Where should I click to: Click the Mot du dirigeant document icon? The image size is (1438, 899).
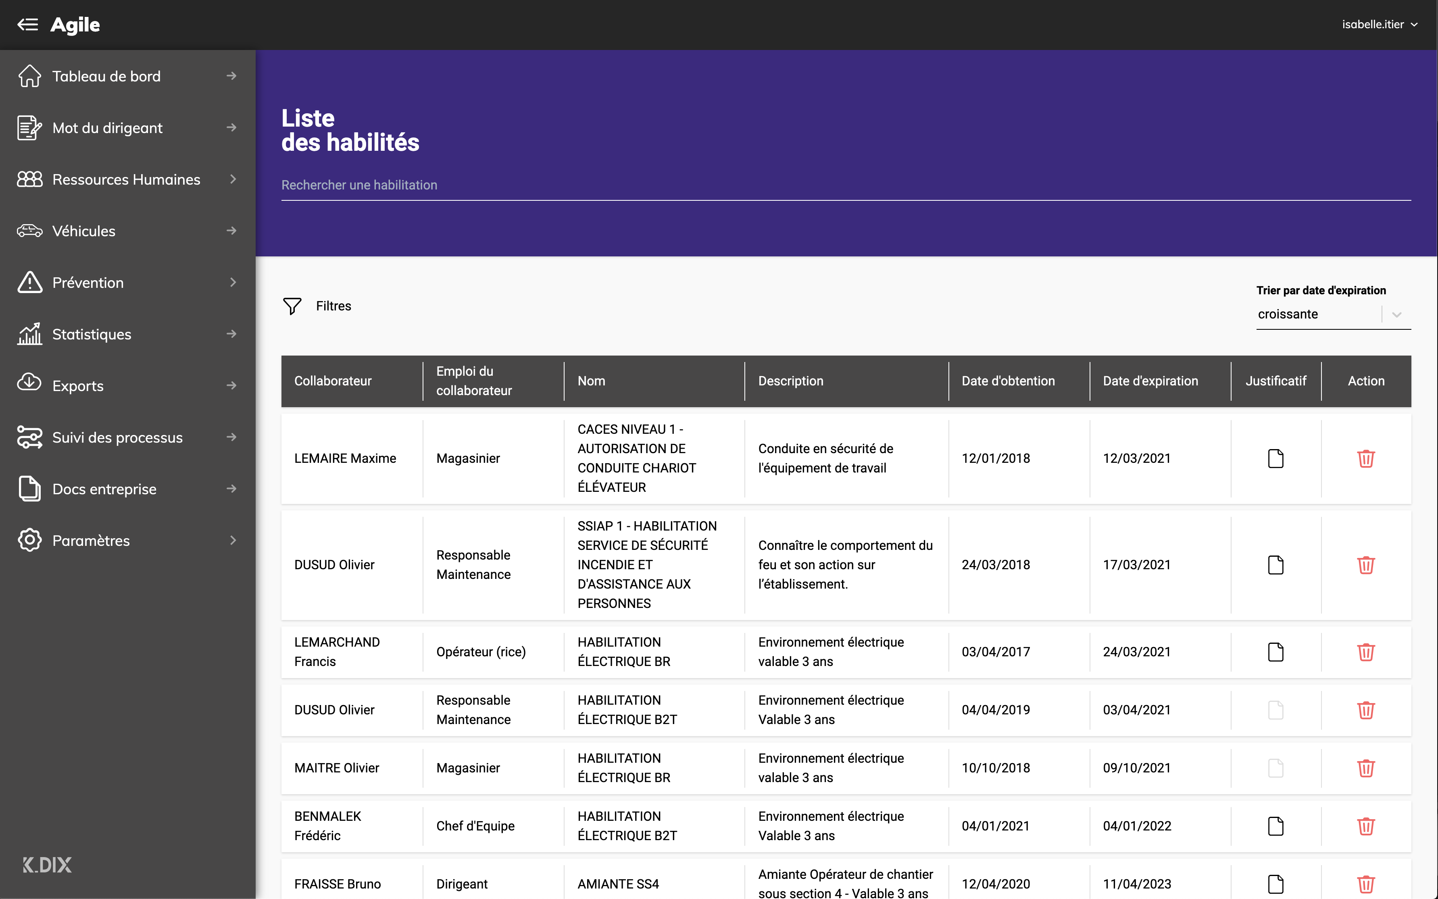(30, 128)
